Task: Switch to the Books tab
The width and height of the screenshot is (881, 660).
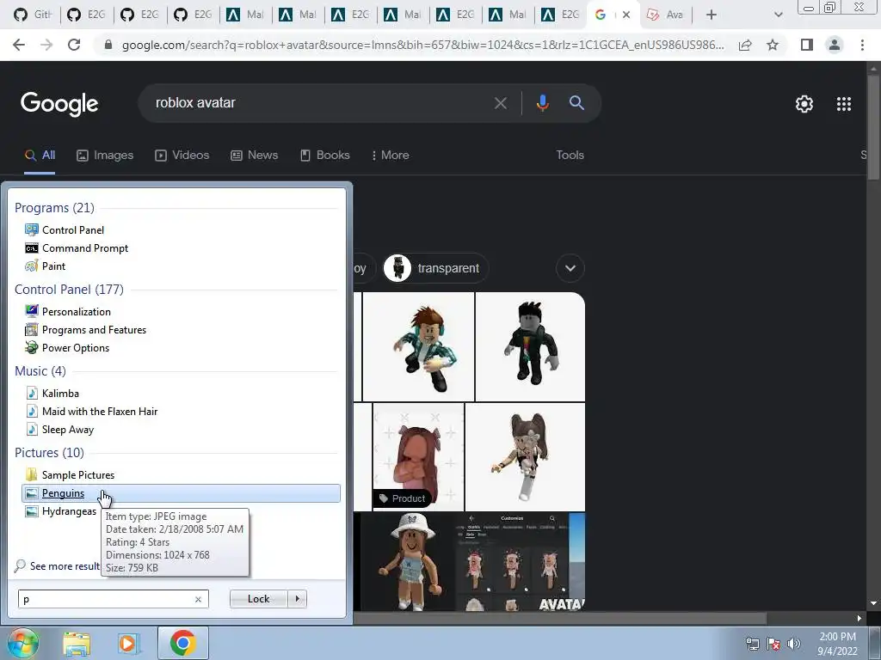Action: coord(324,156)
